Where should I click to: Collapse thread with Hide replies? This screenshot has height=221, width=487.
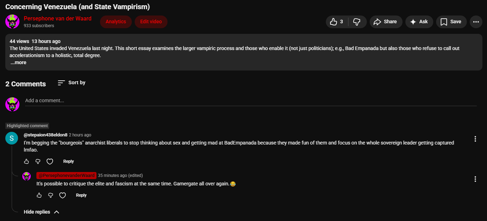pyautogui.click(x=41, y=212)
